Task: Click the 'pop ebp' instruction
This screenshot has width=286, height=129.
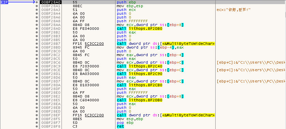Action: (x=125, y=123)
